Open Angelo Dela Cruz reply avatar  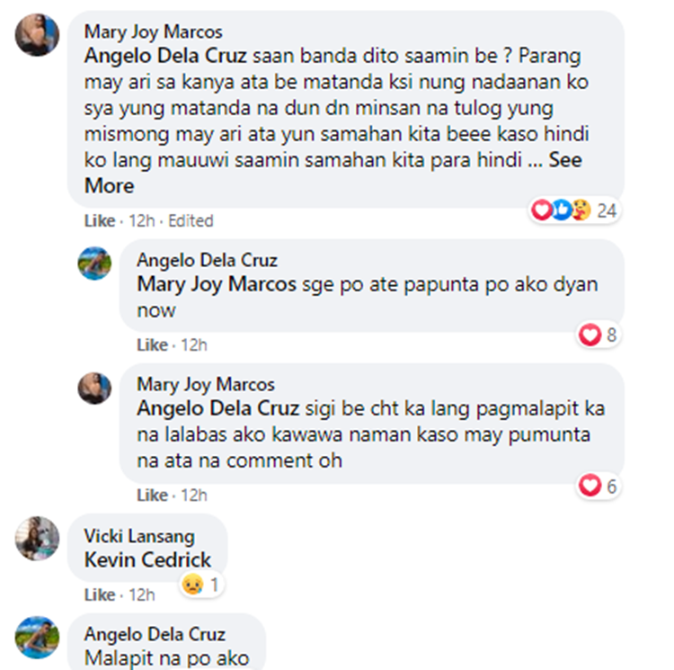click(94, 264)
